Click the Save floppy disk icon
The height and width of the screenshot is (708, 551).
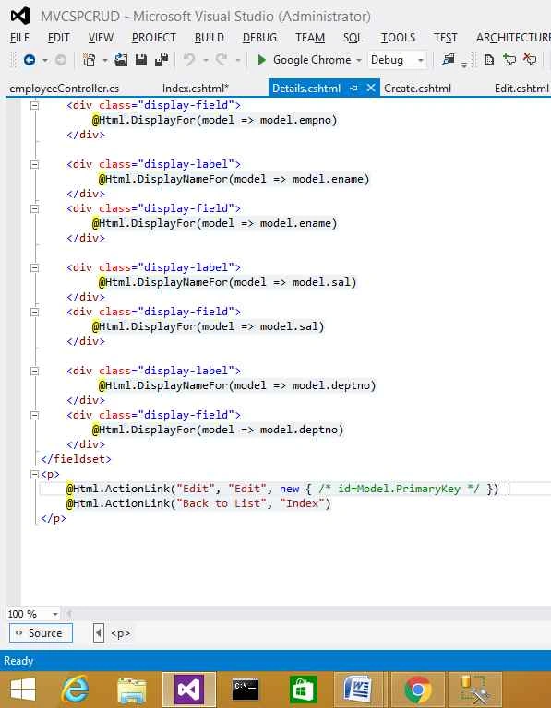[141, 60]
